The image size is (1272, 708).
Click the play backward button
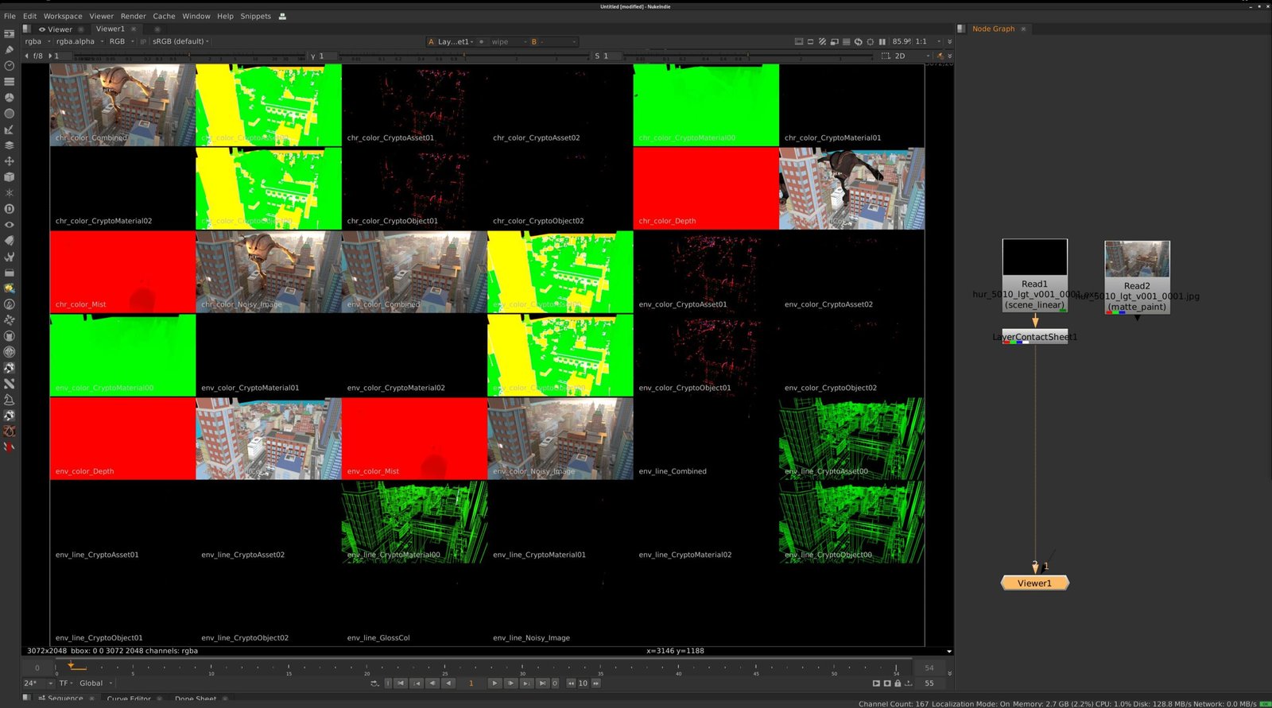pyautogui.click(x=449, y=683)
